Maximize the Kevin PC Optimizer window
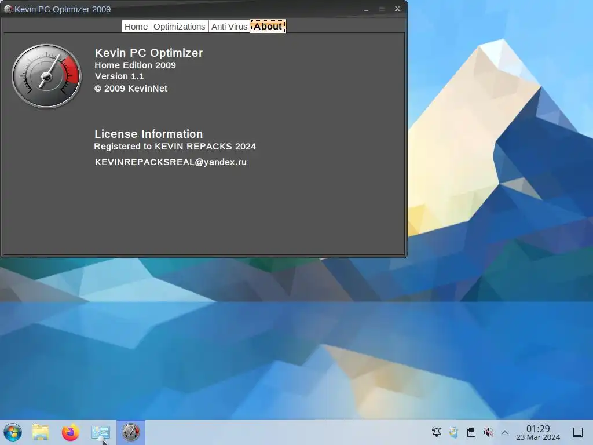The image size is (593, 445). 382,9
